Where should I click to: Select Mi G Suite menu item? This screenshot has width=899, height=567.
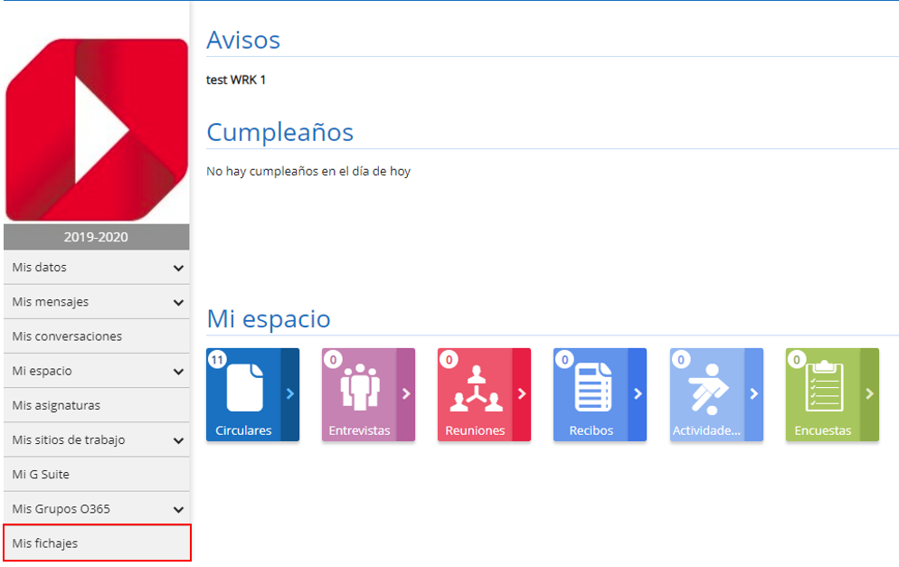coord(41,475)
